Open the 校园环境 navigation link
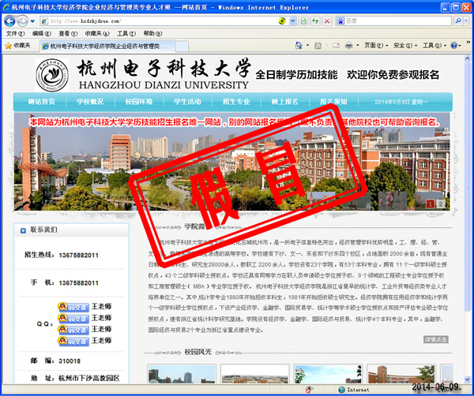Screen dimensions: 474x396 139,102
